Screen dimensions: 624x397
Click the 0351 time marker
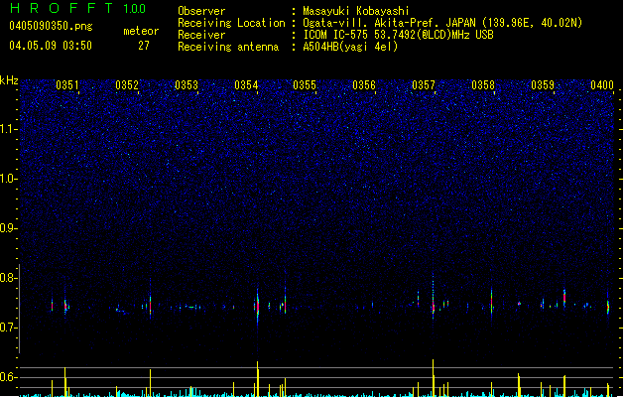(x=67, y=84)
